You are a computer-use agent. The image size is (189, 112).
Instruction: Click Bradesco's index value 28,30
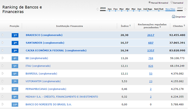124,35
